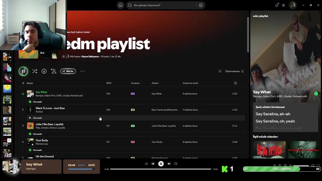Viewport: 322px width, 181px height.
Task: Open the 'Özel sıralama' sort dropdown
Action: coord(234,71)
